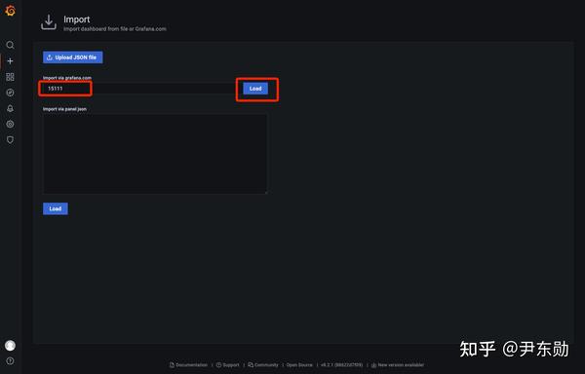Screen dimensions: 585x374
Task: Click the New version available link
Action: pyautogui.click(x=398, y=365)
